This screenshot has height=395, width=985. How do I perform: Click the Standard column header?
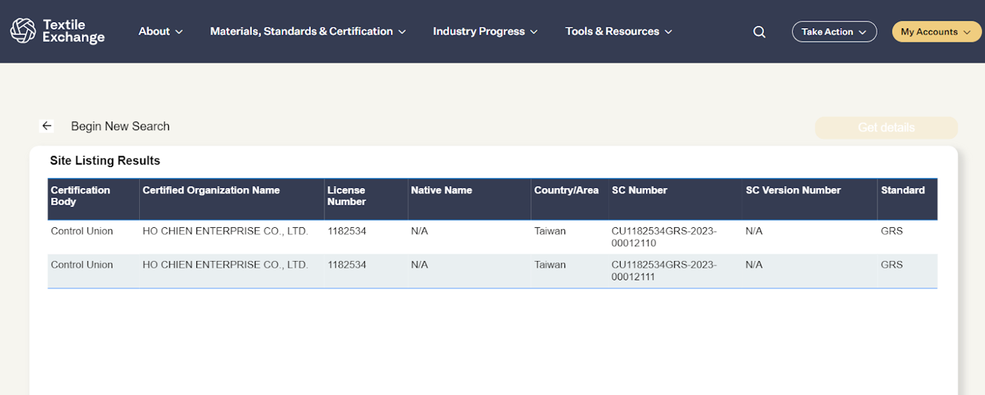pyautogui.click(x=902, y=190)
